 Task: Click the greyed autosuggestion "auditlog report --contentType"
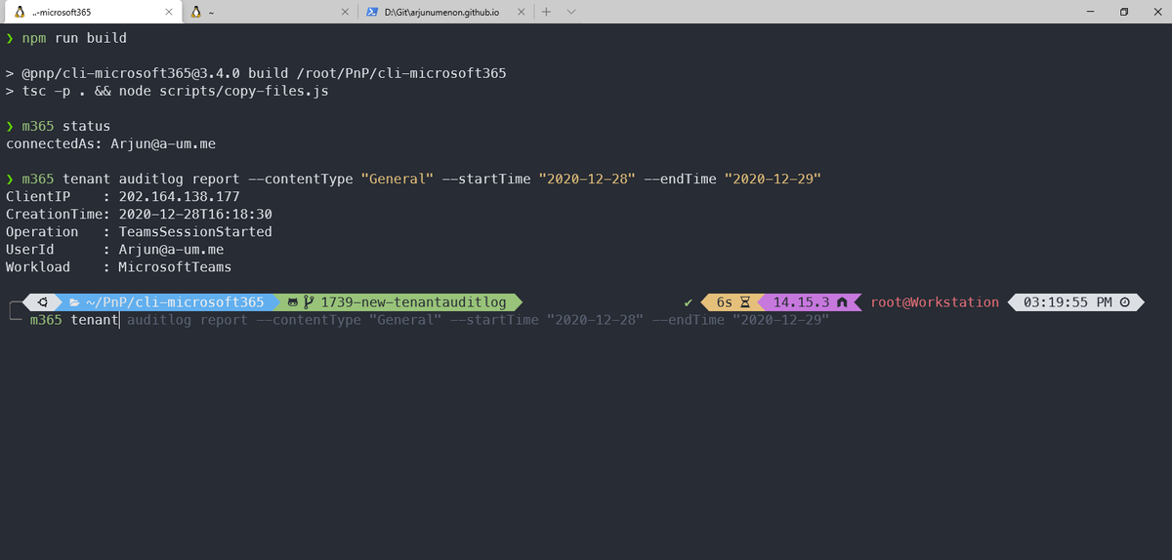click(243, 320)
